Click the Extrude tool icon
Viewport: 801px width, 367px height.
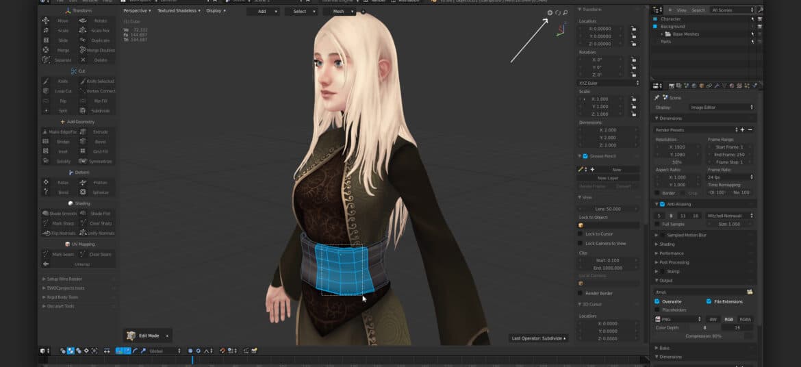tap(83, 131)
